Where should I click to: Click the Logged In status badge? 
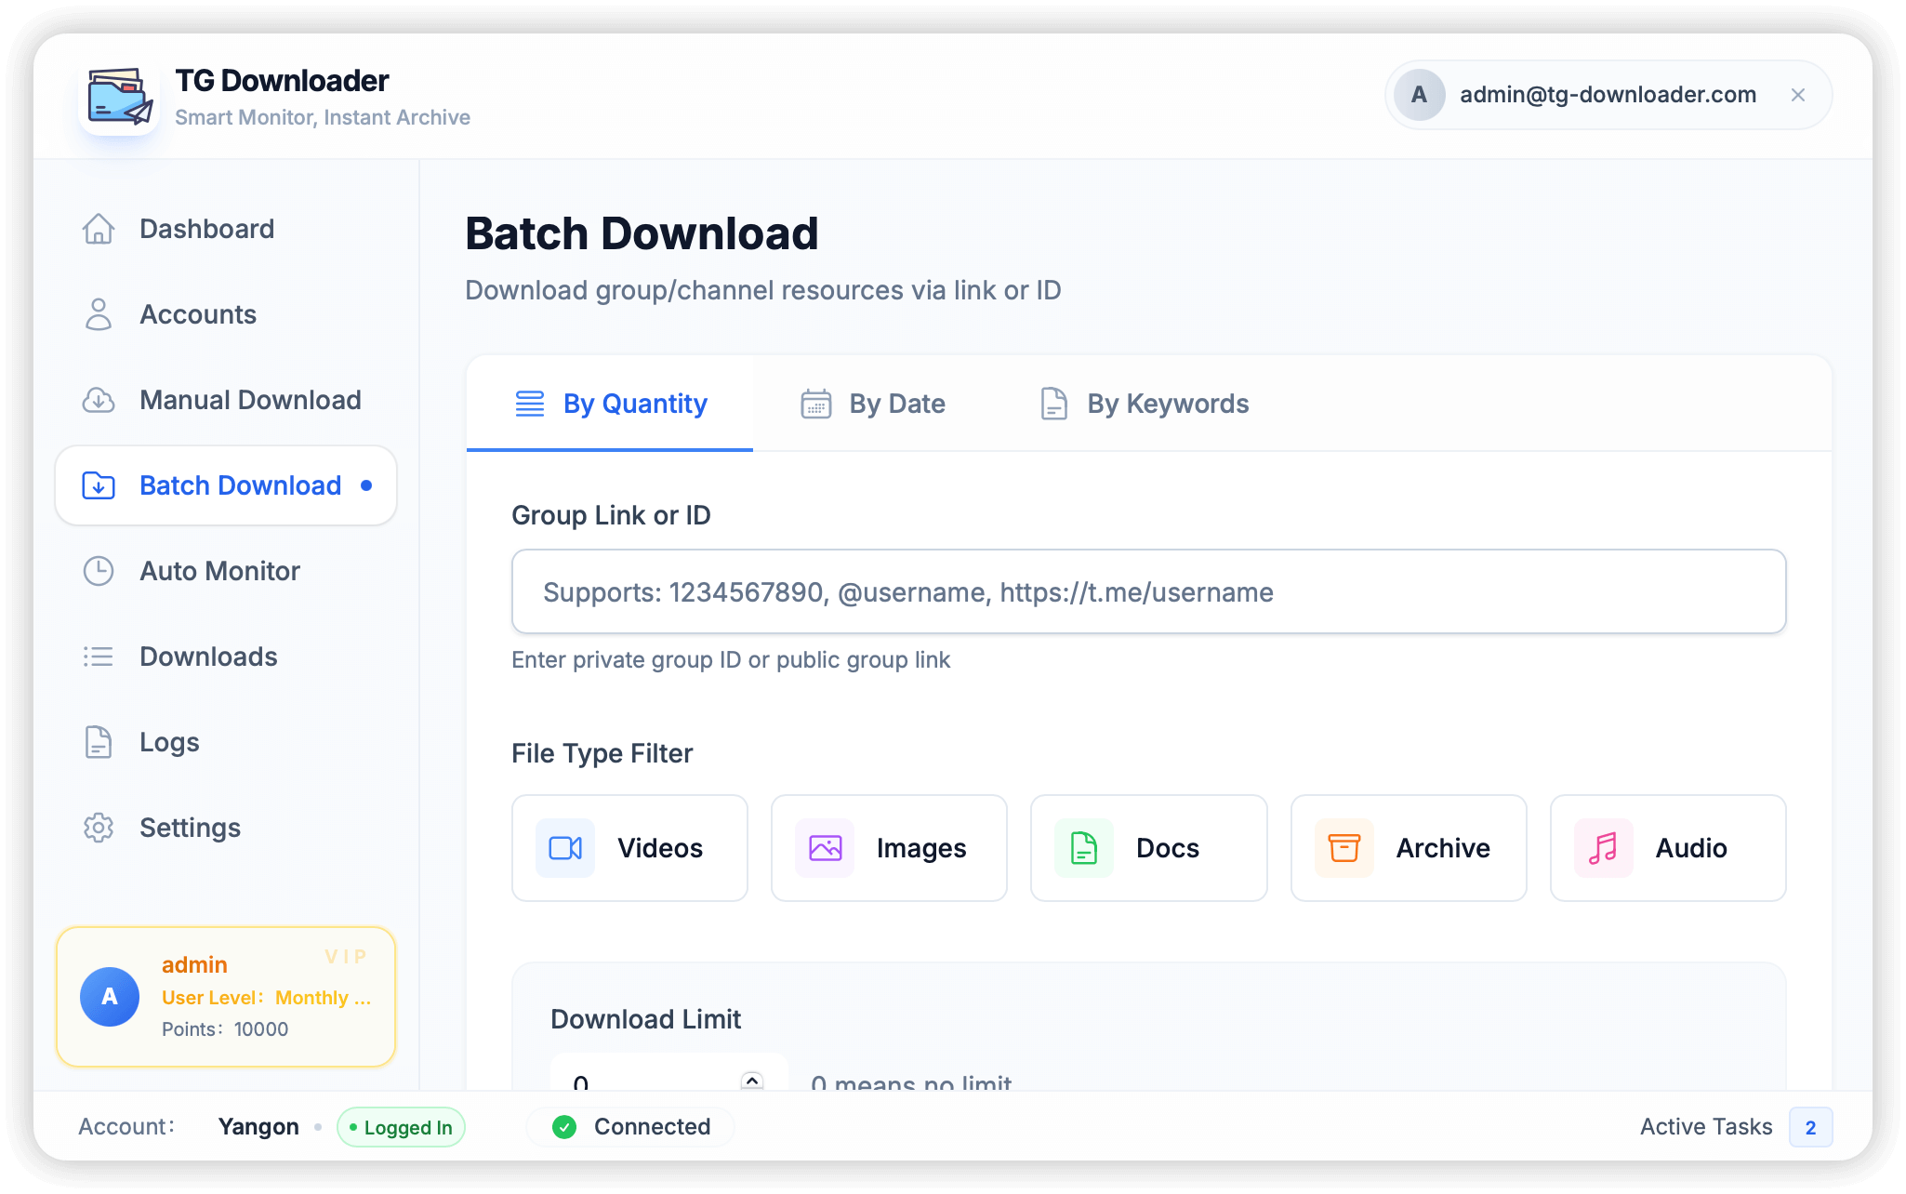tap(401, 1126)
